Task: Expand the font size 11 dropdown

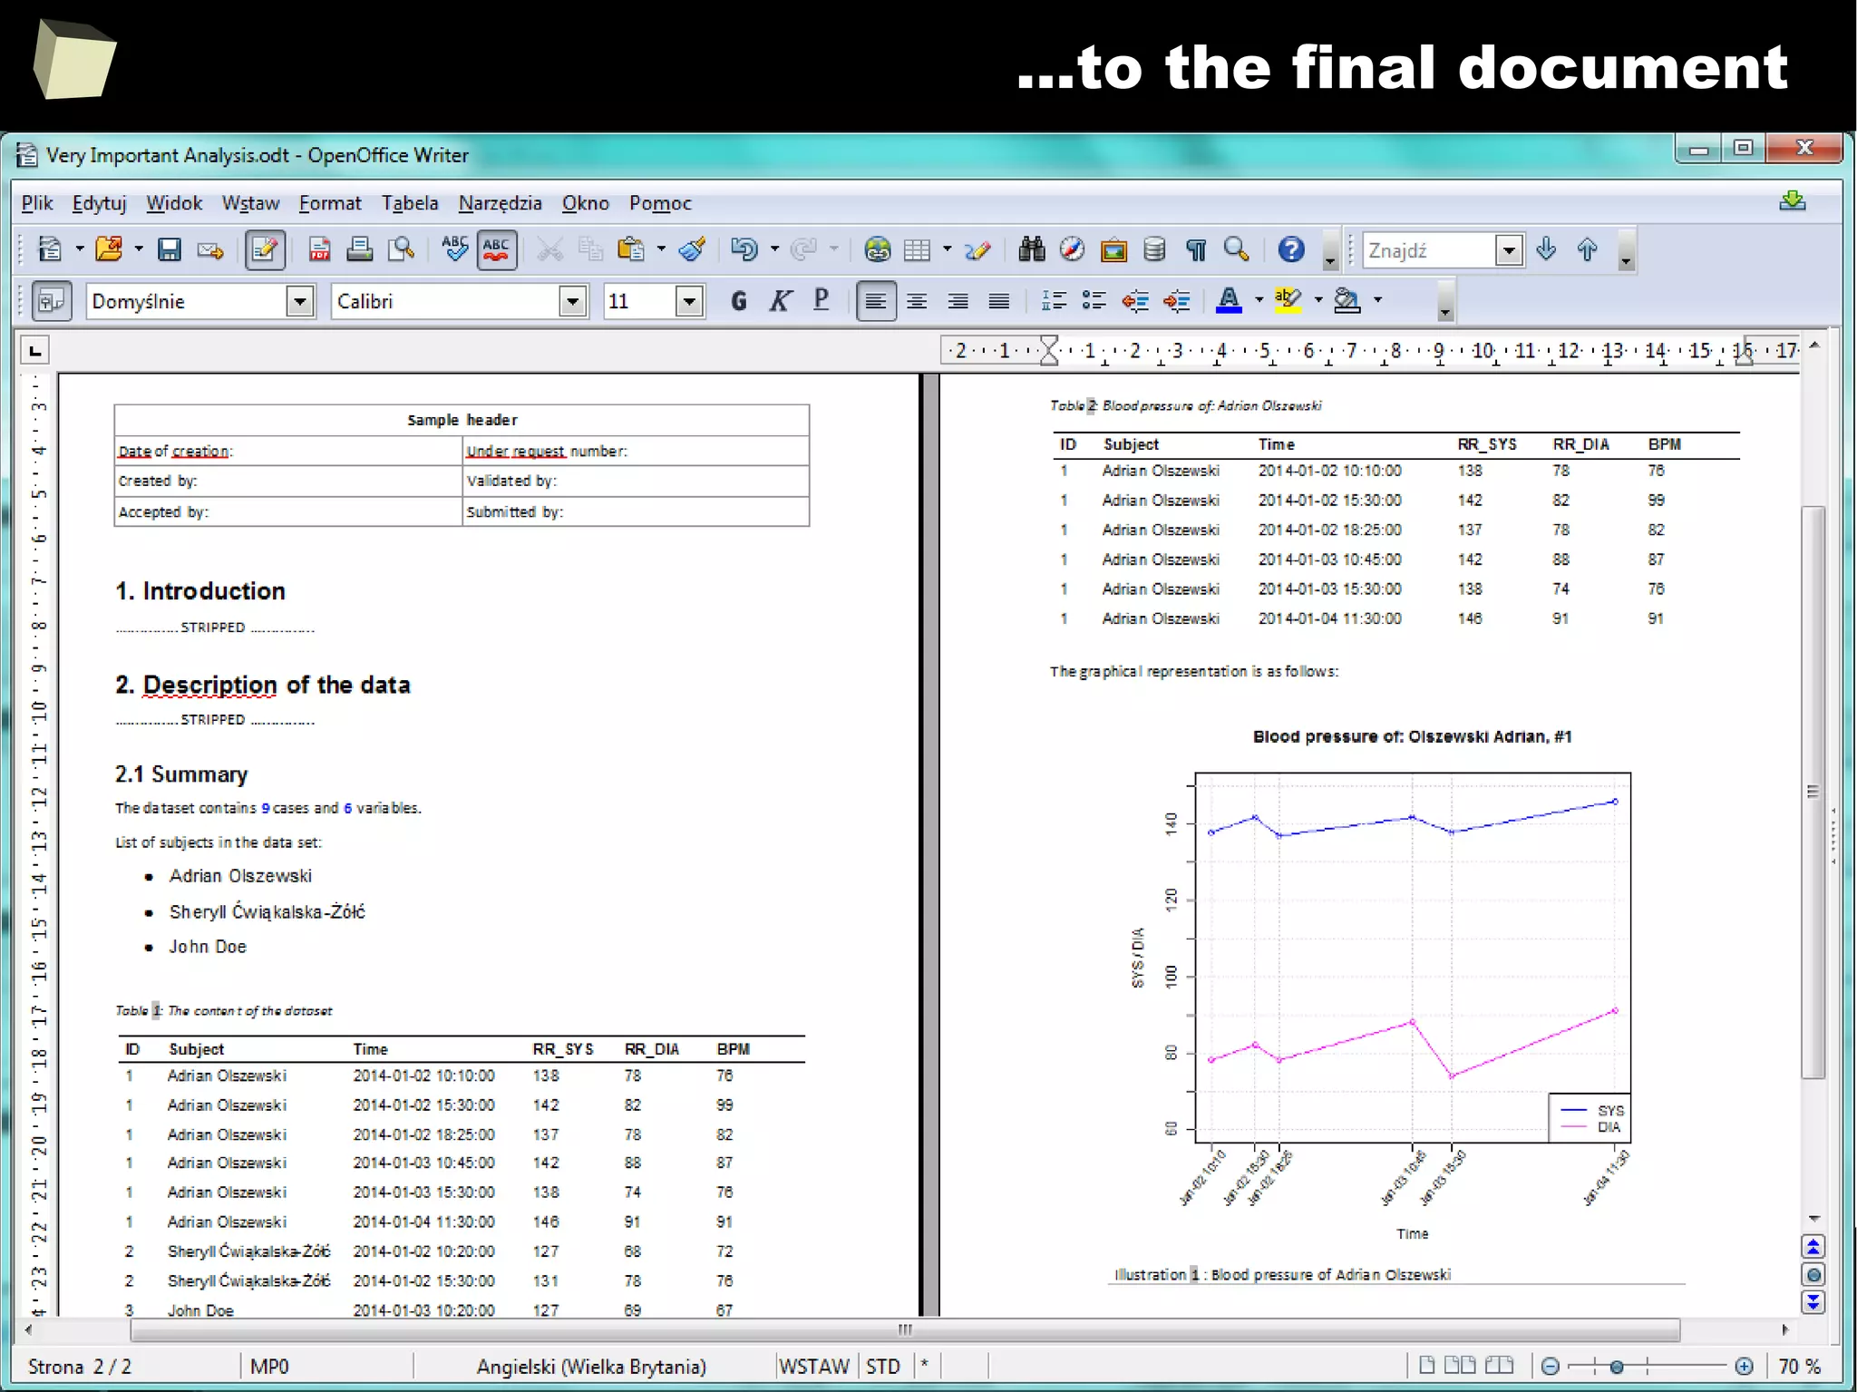Action: click(690, 301)
